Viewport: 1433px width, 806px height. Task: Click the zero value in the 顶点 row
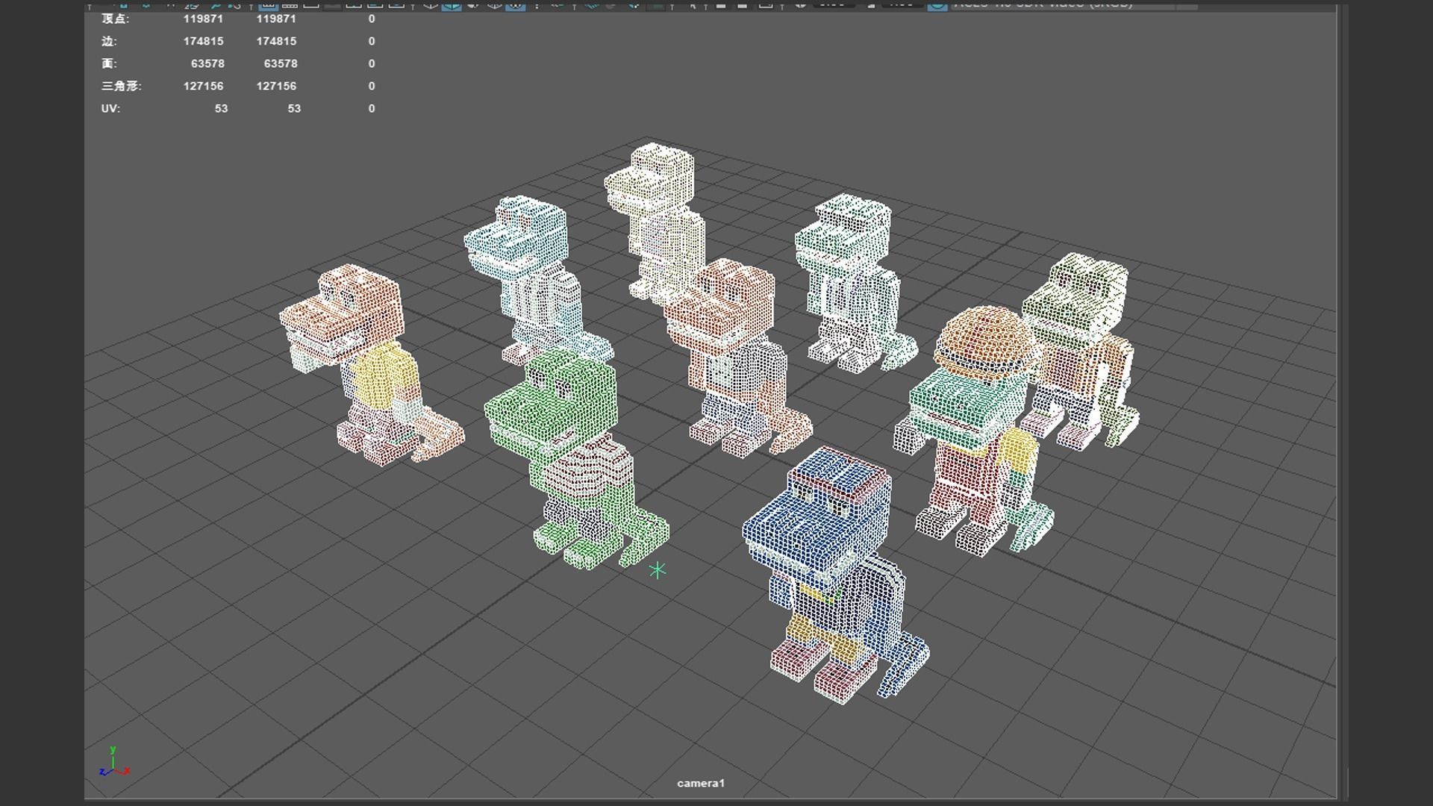372,19
